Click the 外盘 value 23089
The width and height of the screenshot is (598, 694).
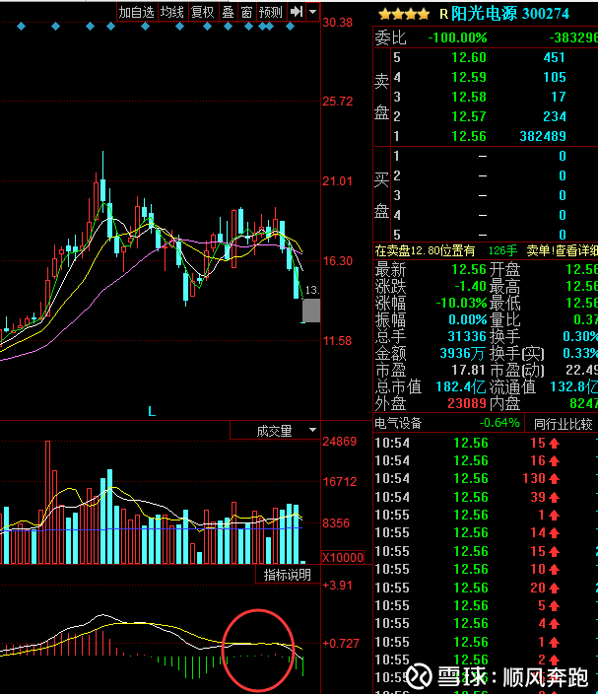point(467,403)
